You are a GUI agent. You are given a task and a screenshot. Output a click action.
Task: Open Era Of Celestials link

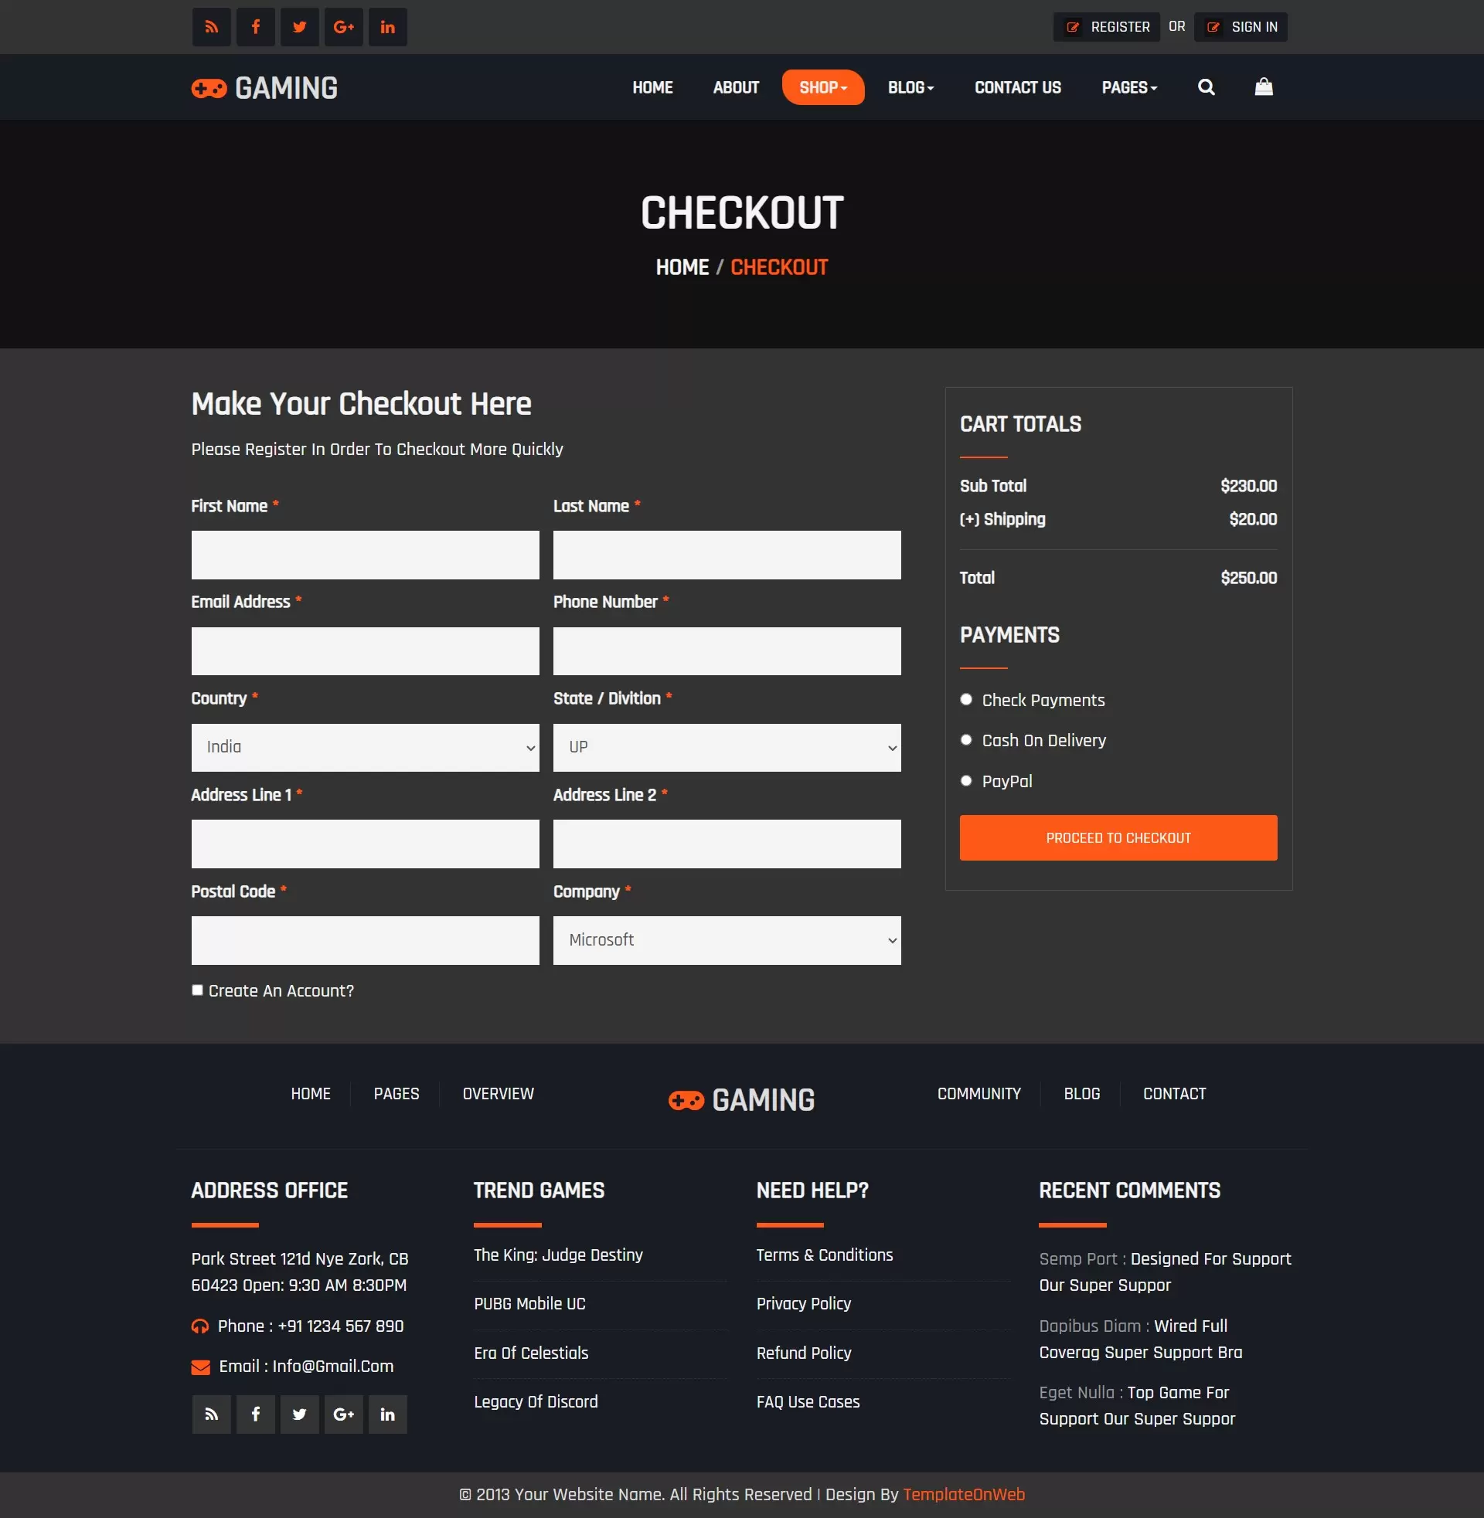click(x=531, y=1353)
